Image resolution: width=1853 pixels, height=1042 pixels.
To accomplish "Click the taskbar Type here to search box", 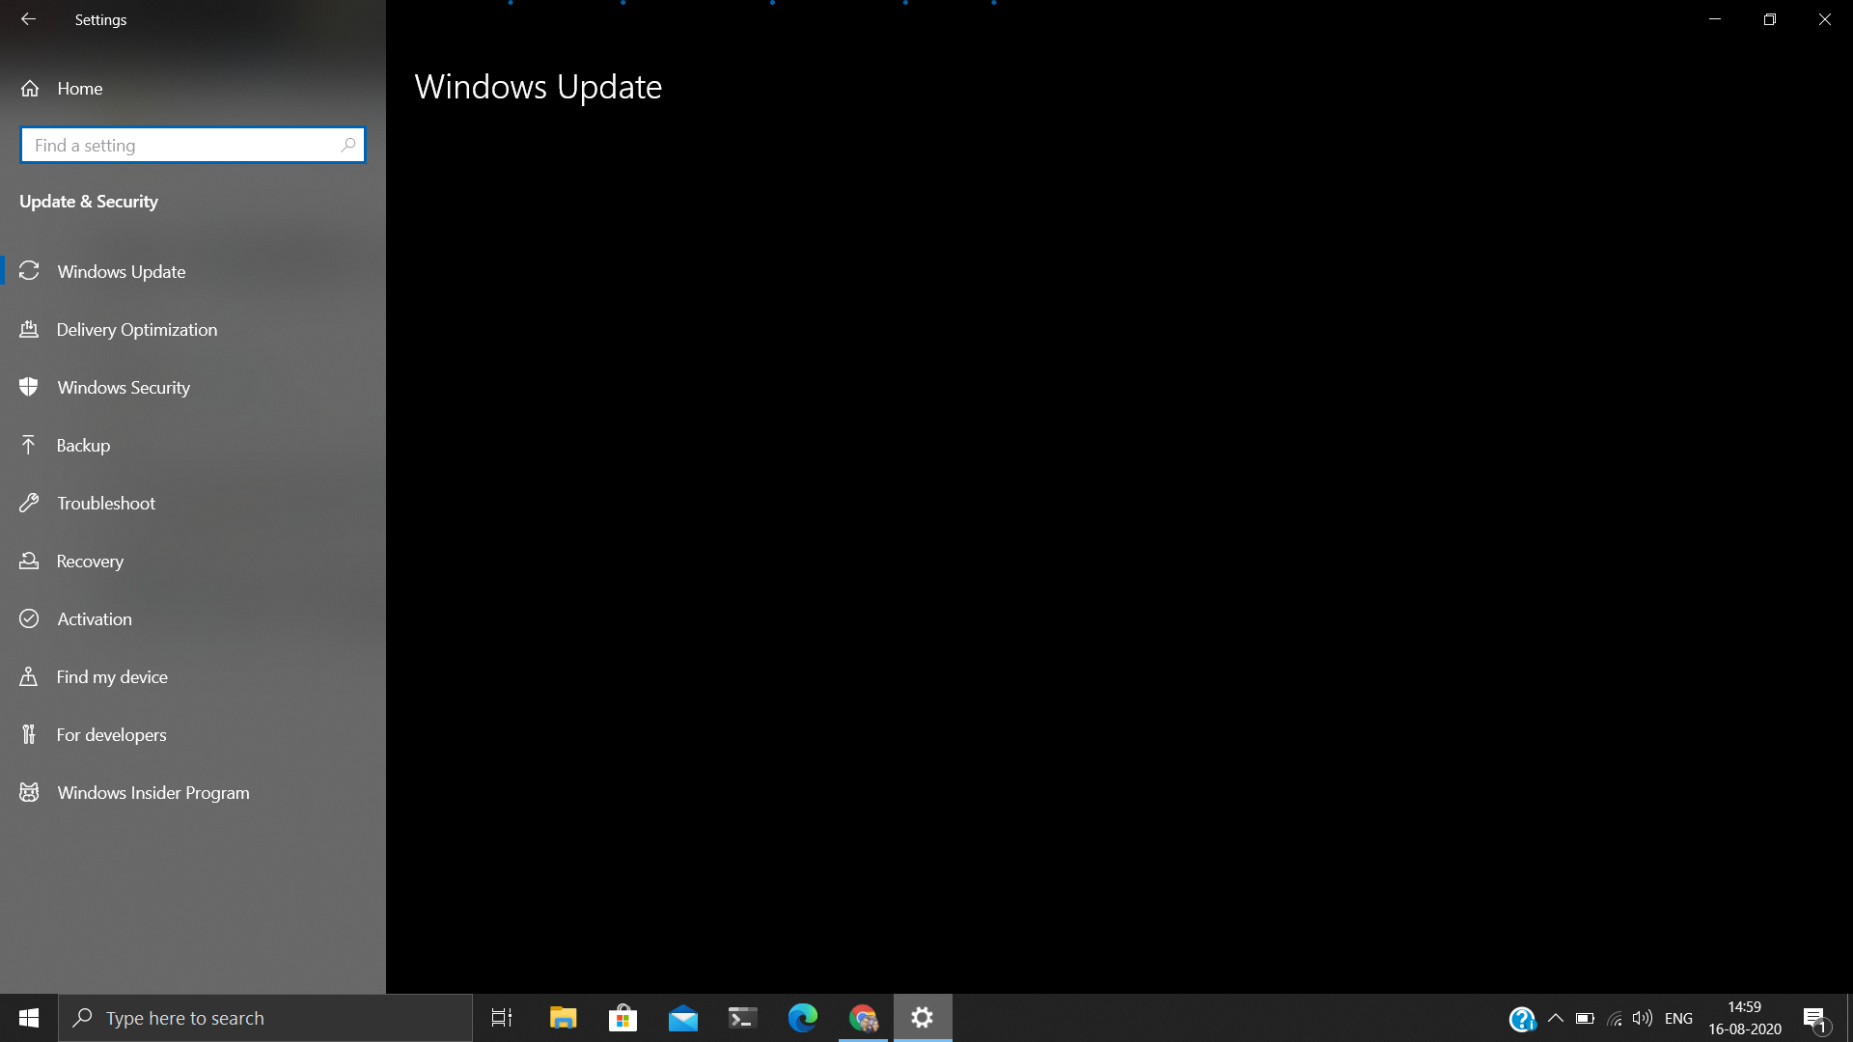I will pyautogui.click(x=265, y=1018).
